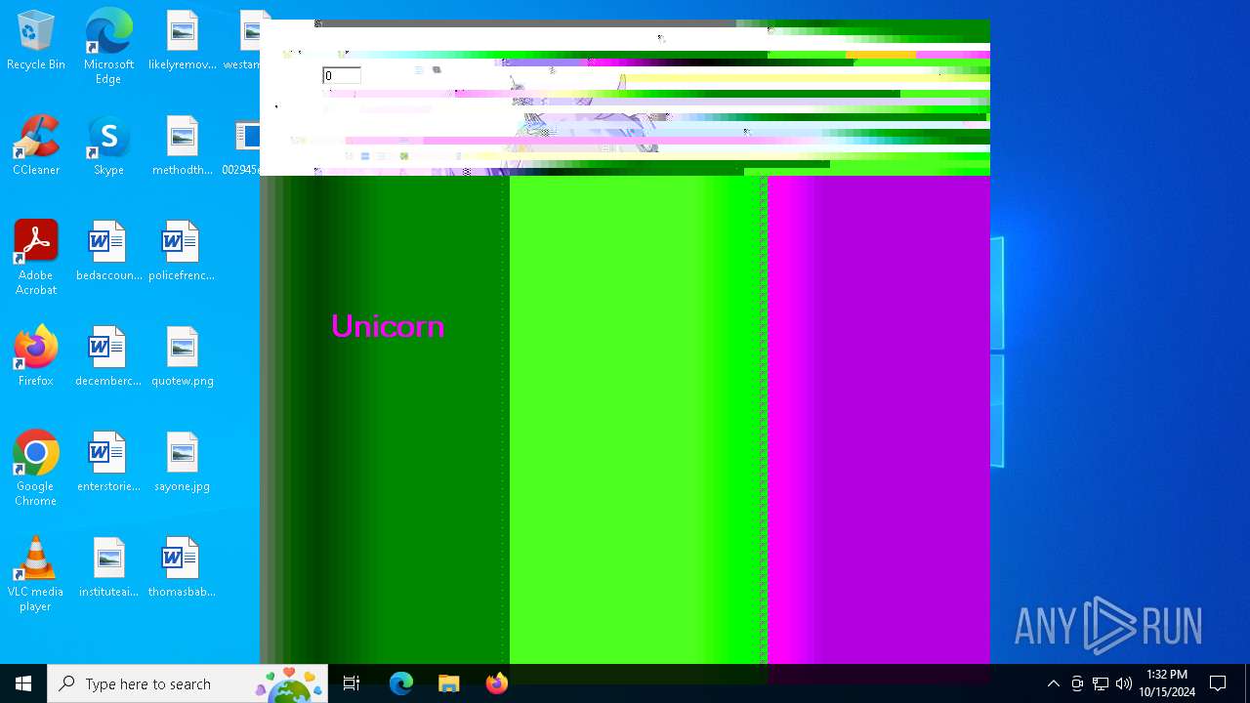Select the methodth... image file
Viewport: 1250px width, 703px height.
tap(183, 147)
